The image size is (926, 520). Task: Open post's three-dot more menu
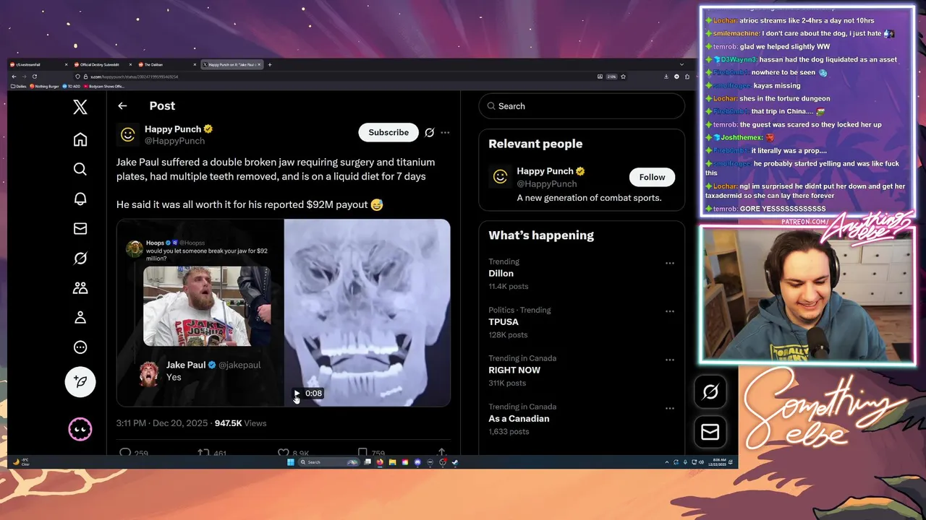pos(445,132)
